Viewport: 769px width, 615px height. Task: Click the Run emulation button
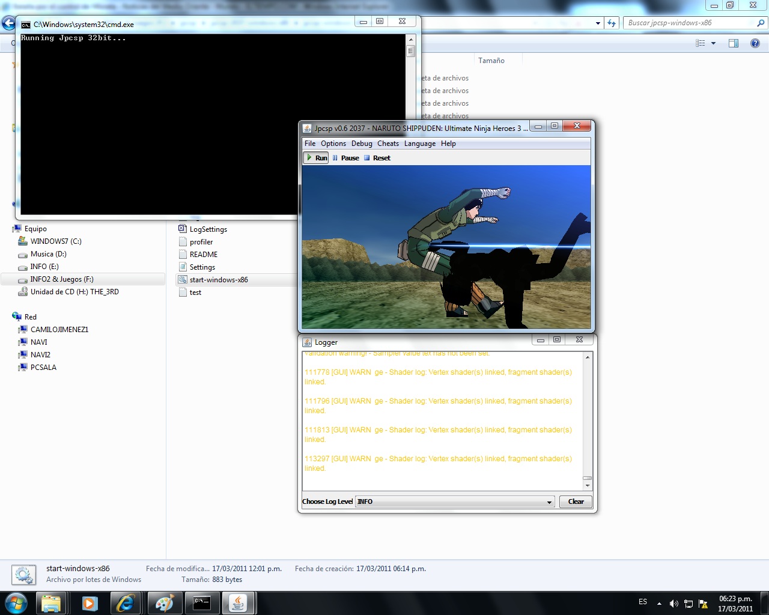[317, 158]
